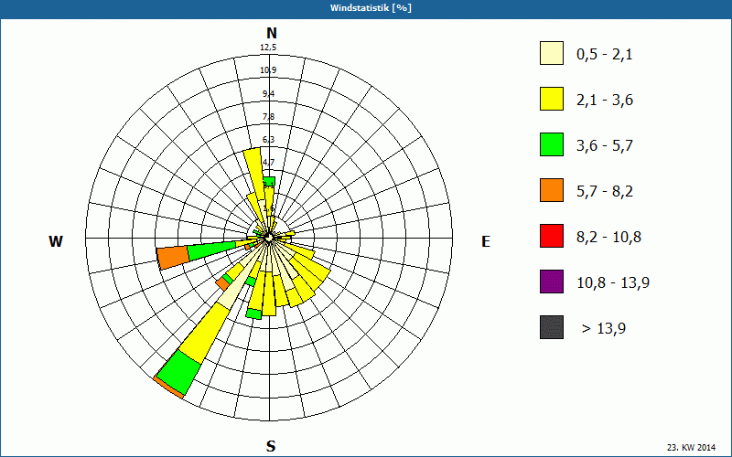Image resolution: width=732 pixels, height=457 pixels.
Task: Click the green tip of the south-southwest bar
Action: pos(253,314)
